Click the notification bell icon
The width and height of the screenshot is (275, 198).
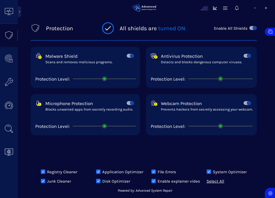pos(237,8)
